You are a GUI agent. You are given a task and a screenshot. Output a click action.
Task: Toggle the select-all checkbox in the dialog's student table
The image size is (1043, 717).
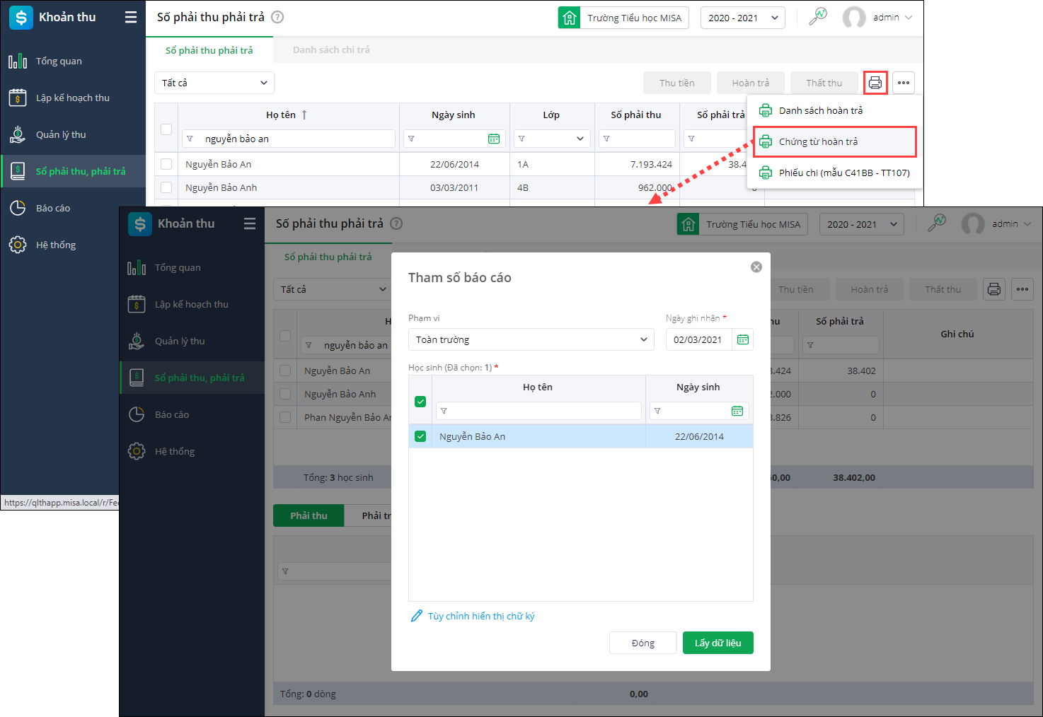(420, 402)
